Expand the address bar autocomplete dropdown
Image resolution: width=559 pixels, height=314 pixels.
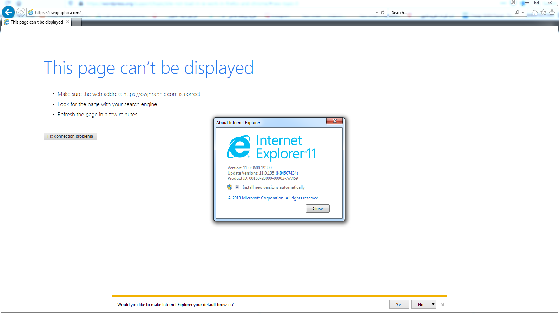pyautogui.click(x=377, y=12)
